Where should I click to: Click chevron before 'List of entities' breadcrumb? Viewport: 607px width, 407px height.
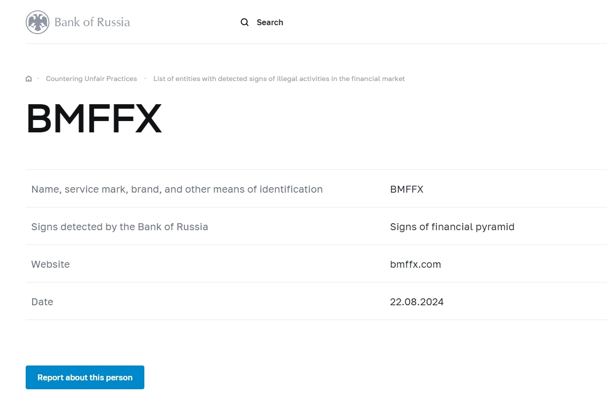pos(145,79)
